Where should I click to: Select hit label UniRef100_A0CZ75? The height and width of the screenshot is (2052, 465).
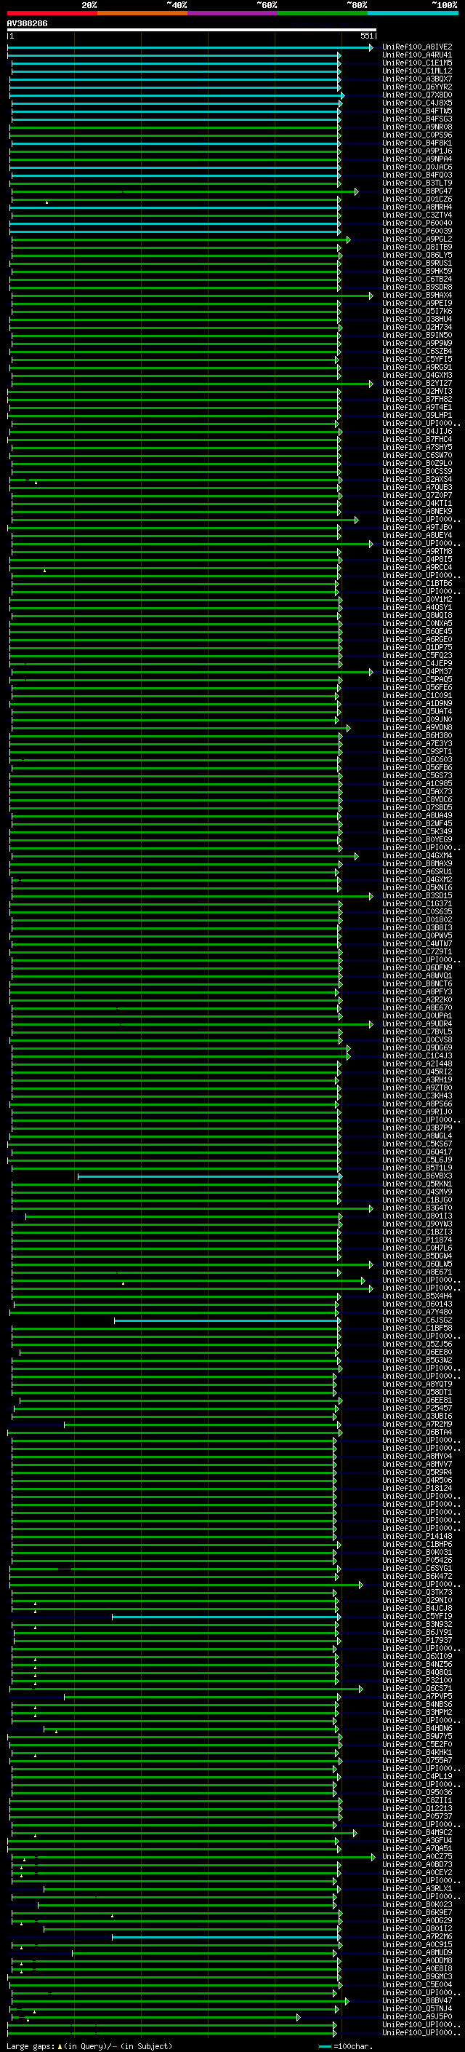(417, 1856)
